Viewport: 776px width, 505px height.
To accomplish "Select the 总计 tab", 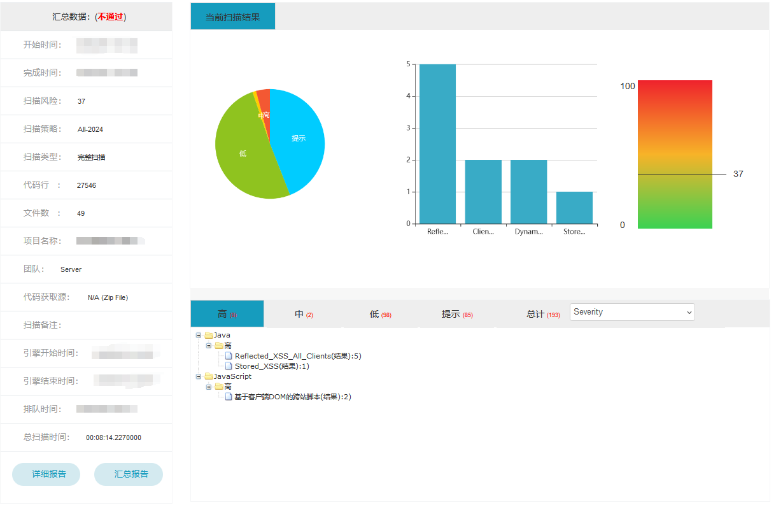I will pos(542,315).
